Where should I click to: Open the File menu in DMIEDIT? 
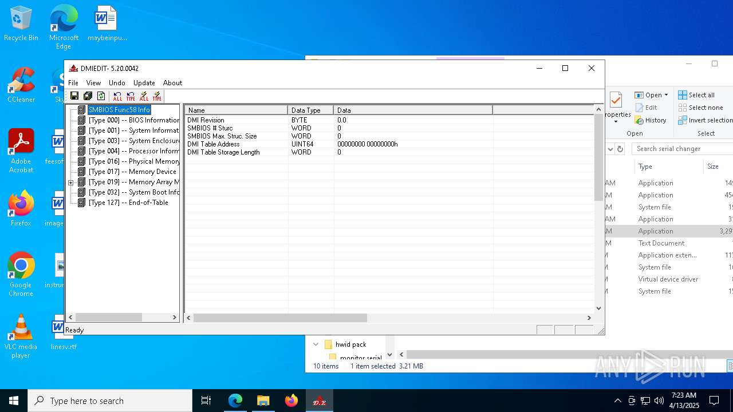(73, 83)
